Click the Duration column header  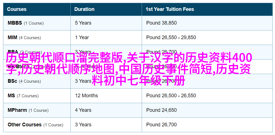coord(84,9)
